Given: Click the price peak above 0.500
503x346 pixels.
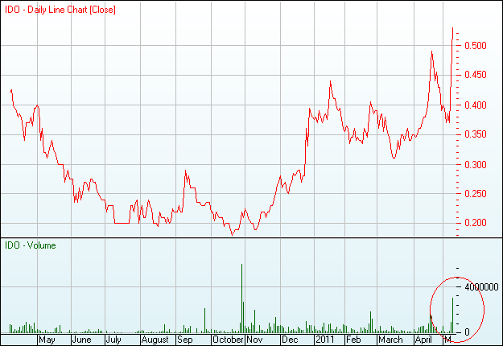Looking at the screenshot, I should tap(452, 29).
